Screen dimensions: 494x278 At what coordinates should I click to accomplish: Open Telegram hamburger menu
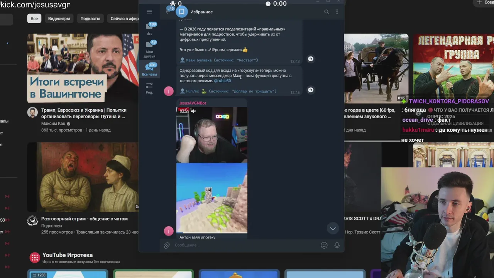tap(149, 12)
